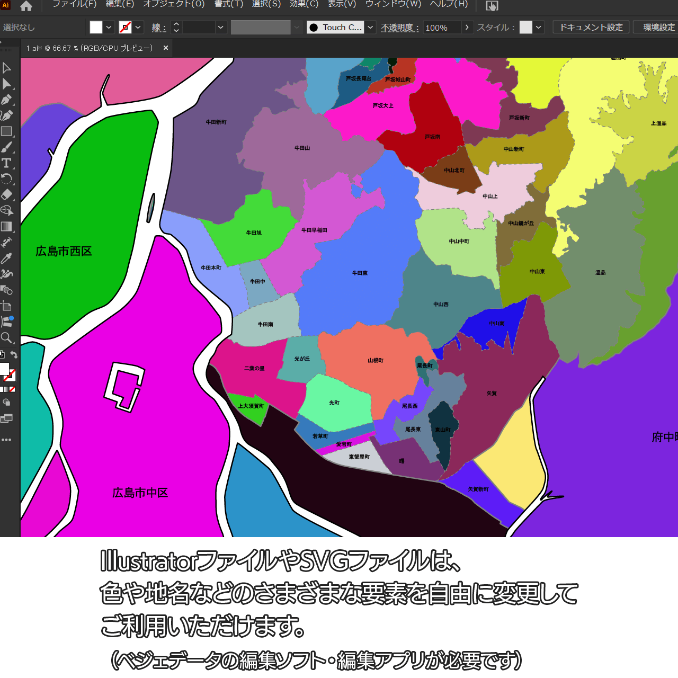Choose the Gradient tool
This screenshot has width=678, height=678.
point(7,227)
